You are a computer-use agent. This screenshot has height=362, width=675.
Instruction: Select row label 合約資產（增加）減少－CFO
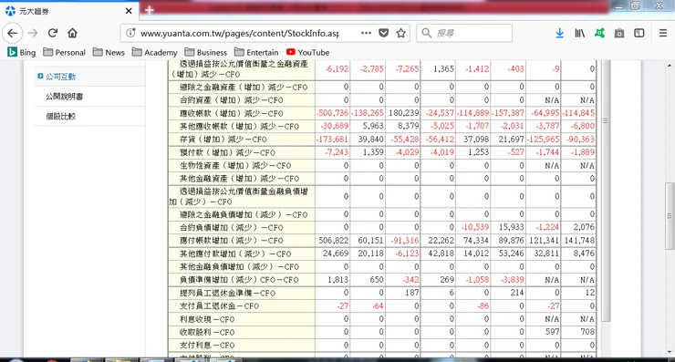point(232,100)
